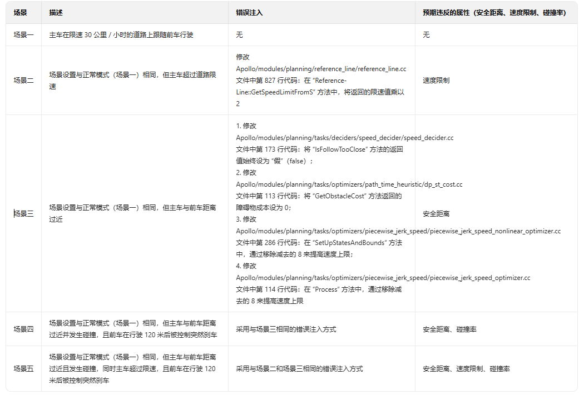Select the 场景五 row label cell

pos(23,368)
